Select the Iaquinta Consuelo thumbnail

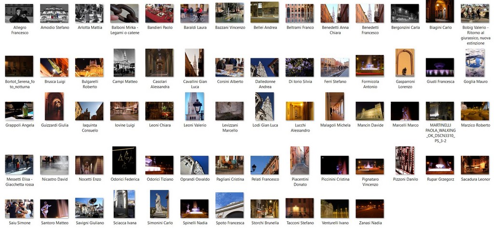click(x=89, y=111)
